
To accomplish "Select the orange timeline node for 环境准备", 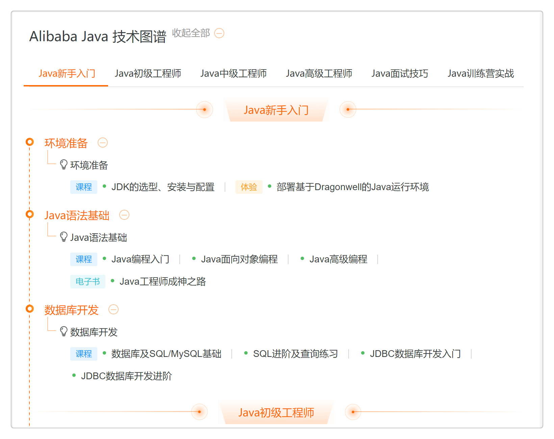I will pyautogui.click(x=30, y=142).
